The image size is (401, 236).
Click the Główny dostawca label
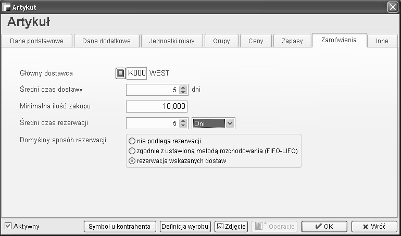coord(46,73)
